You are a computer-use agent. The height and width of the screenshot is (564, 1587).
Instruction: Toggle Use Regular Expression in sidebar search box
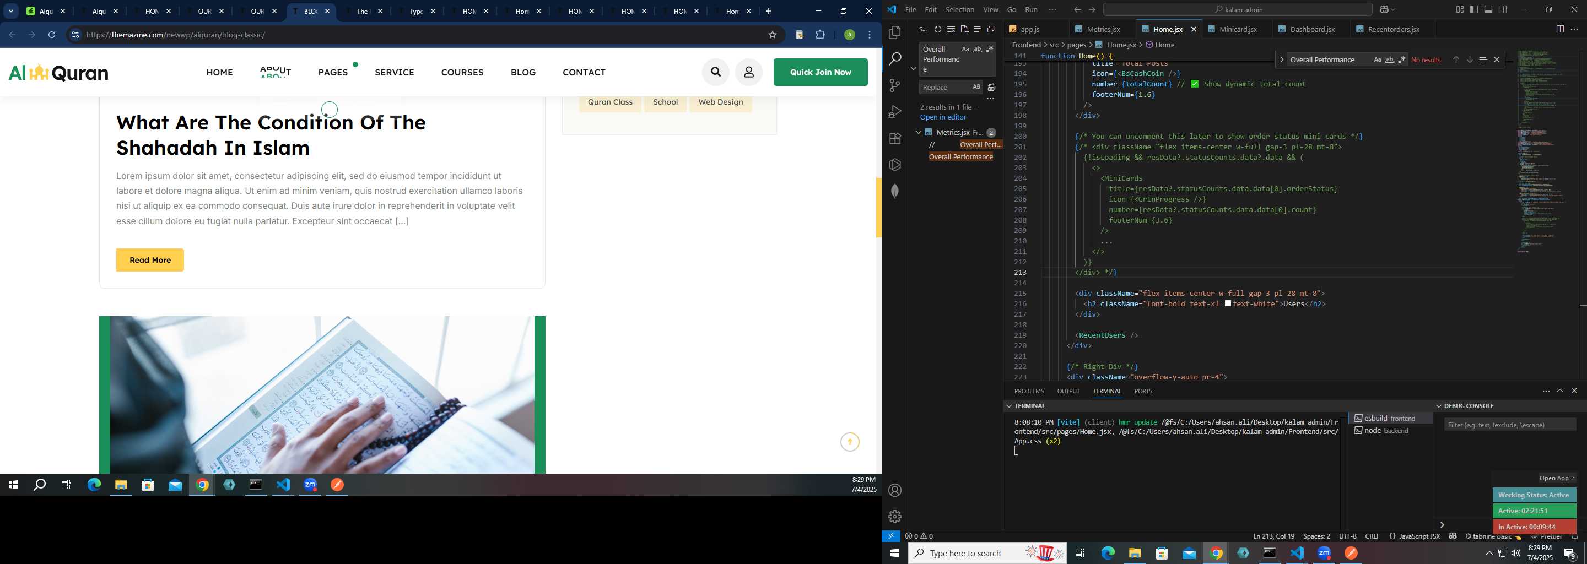990,49
